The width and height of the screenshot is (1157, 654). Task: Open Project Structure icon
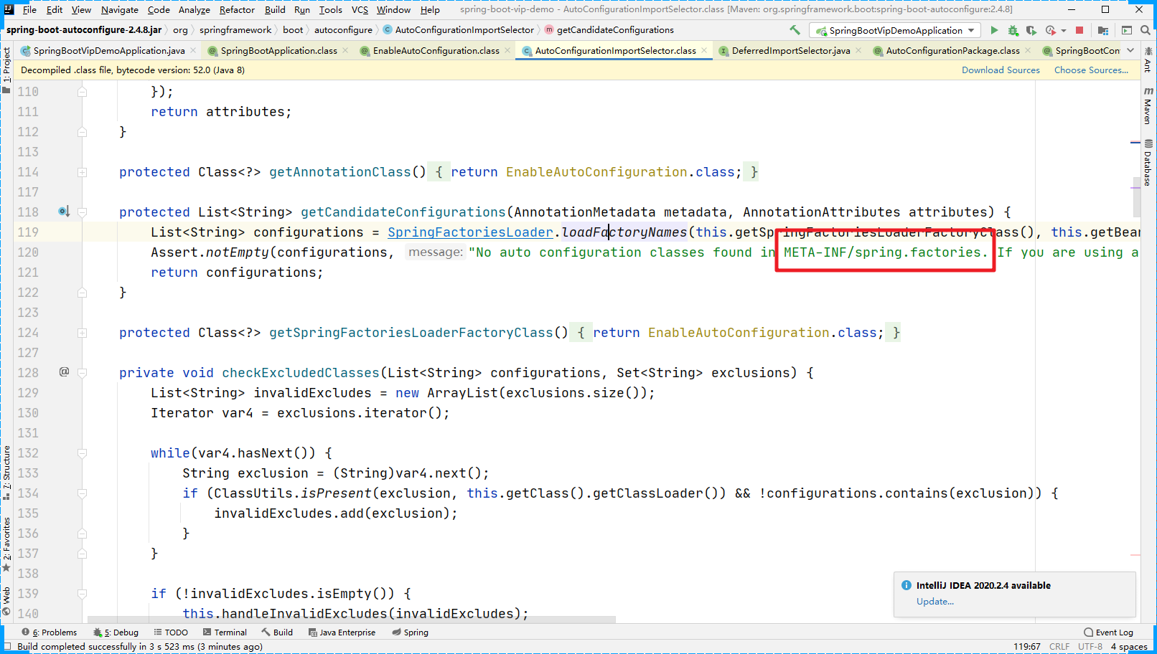pos(1103,30)
